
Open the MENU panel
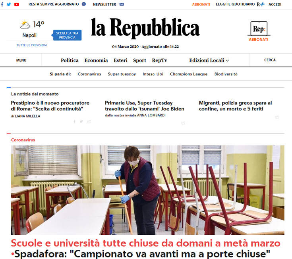point(21,60)
